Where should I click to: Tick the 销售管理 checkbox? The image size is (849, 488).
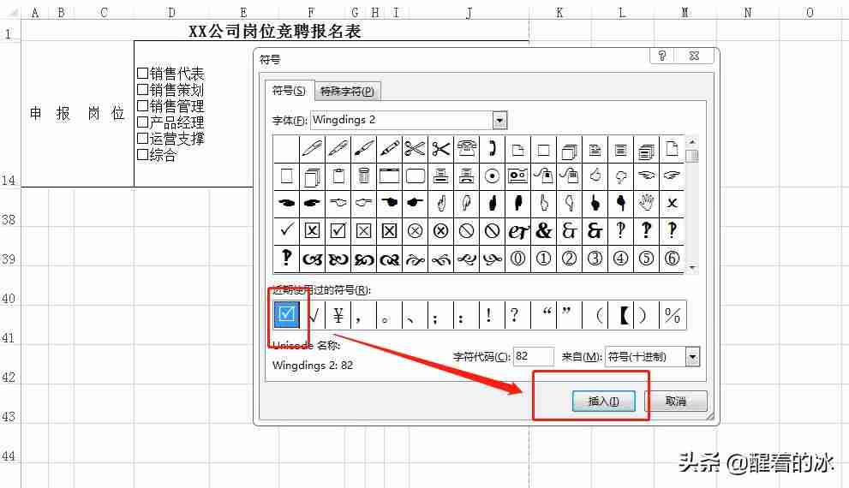[143, 105]
